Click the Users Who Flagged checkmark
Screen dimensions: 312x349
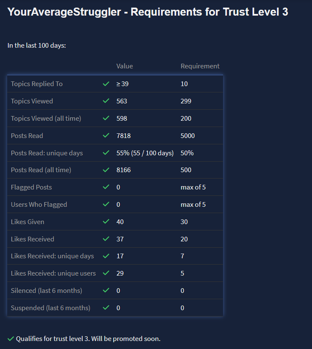[x=106, y=205]
